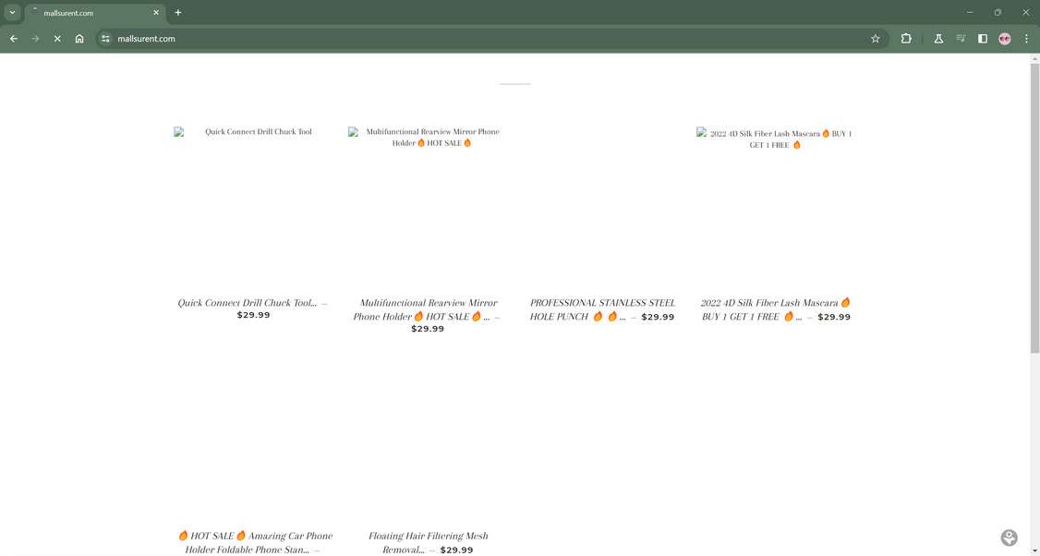
Task: Open the support chat widget
Action: click(1009, 537)
